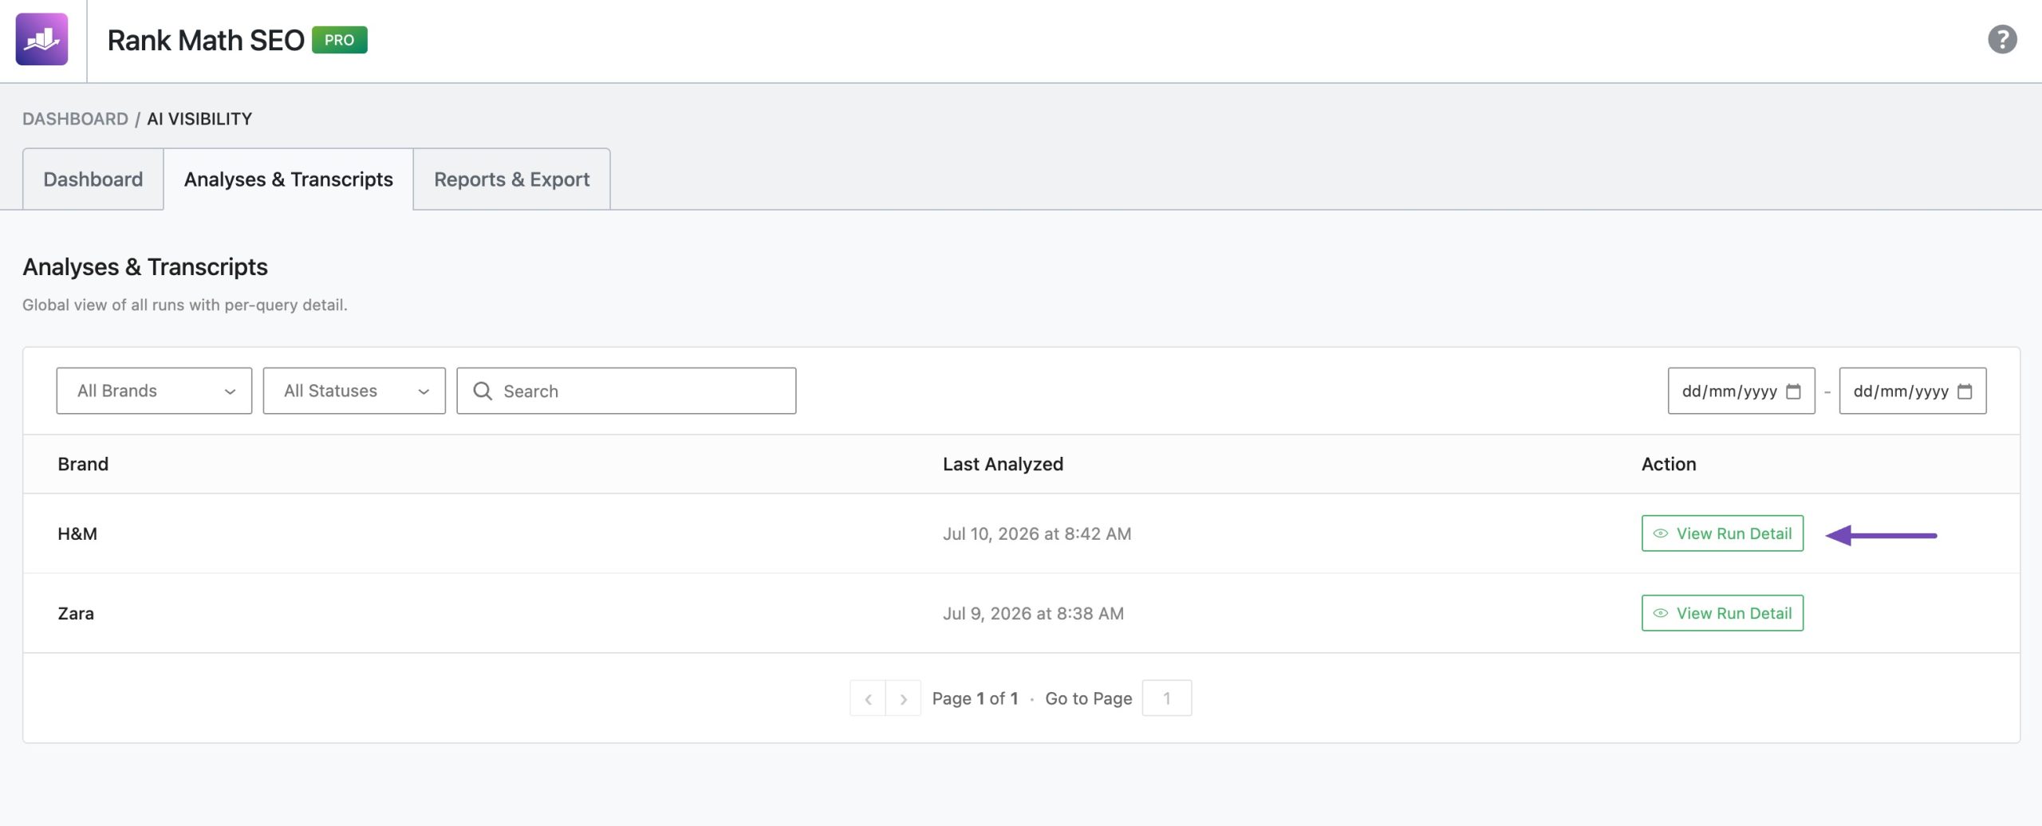Click the Zara brand name
The image size is (2042, 826).
click(x=76, y=613)
